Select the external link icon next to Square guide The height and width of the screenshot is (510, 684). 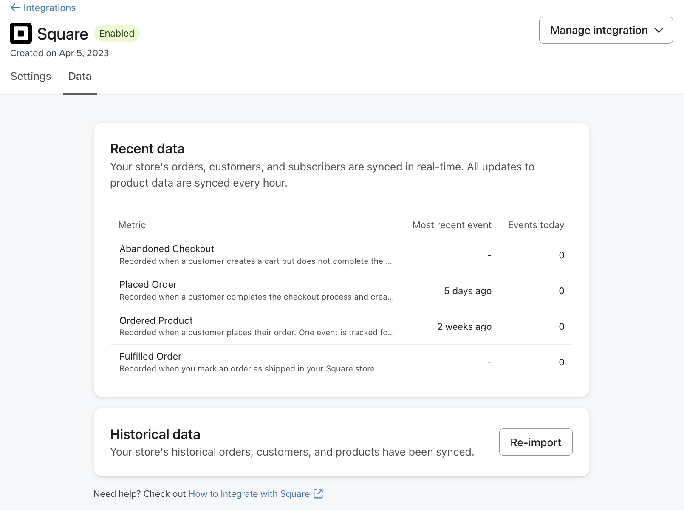point(318,493)
